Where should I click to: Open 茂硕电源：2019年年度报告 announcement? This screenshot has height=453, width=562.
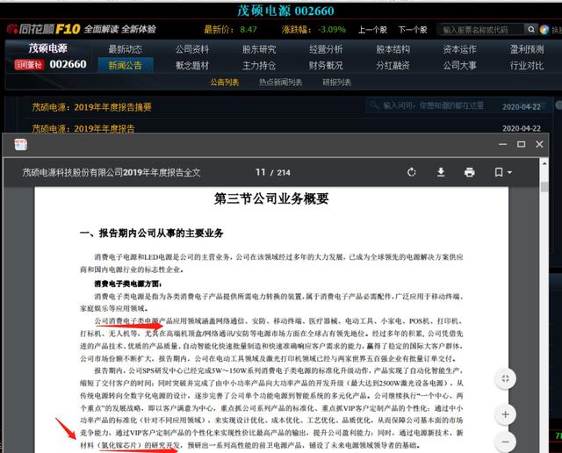(83, 128)
